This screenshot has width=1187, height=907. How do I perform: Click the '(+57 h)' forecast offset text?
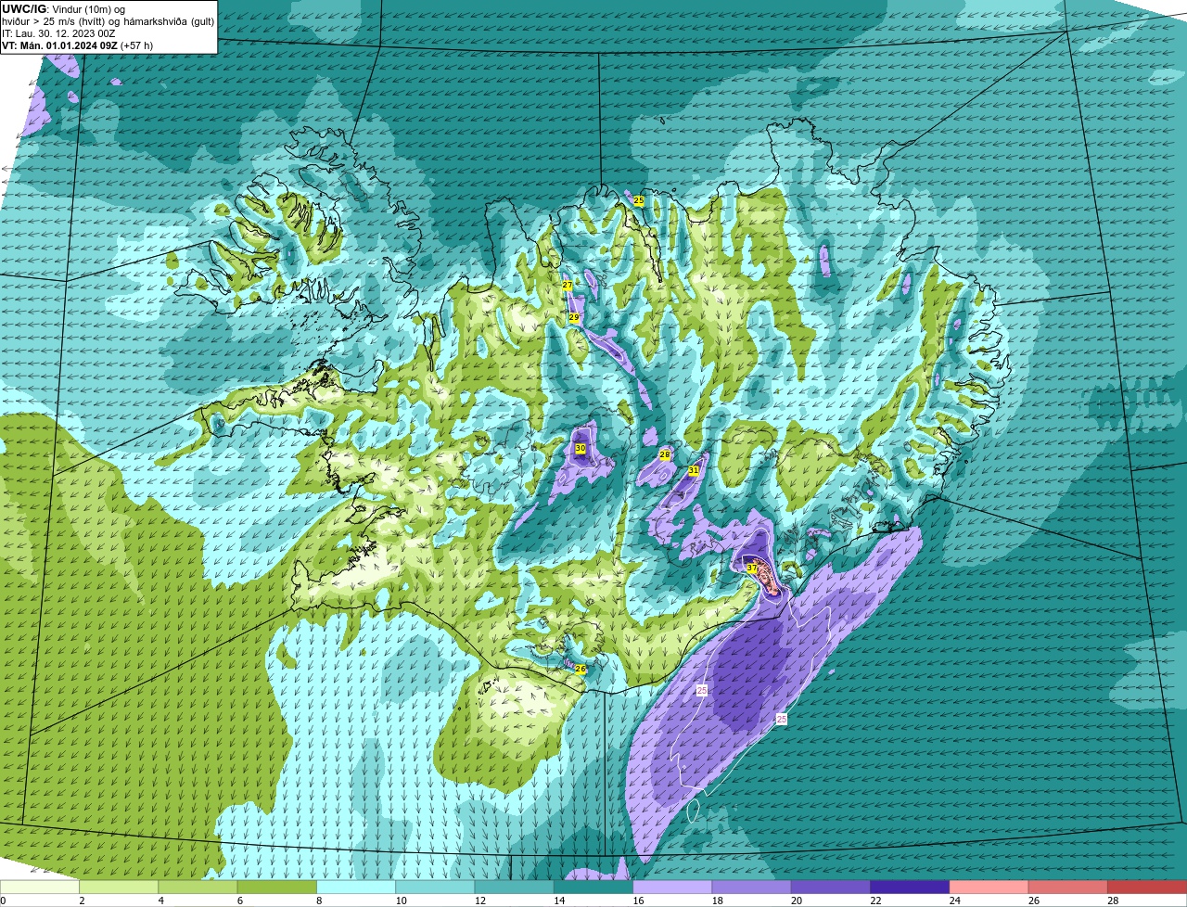coord(136,45)
